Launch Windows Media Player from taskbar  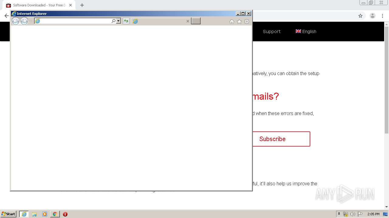coord(45,214)
